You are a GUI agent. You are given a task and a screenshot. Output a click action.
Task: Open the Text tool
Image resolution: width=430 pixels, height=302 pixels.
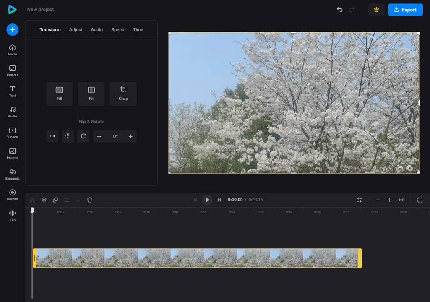click(12, 91)
